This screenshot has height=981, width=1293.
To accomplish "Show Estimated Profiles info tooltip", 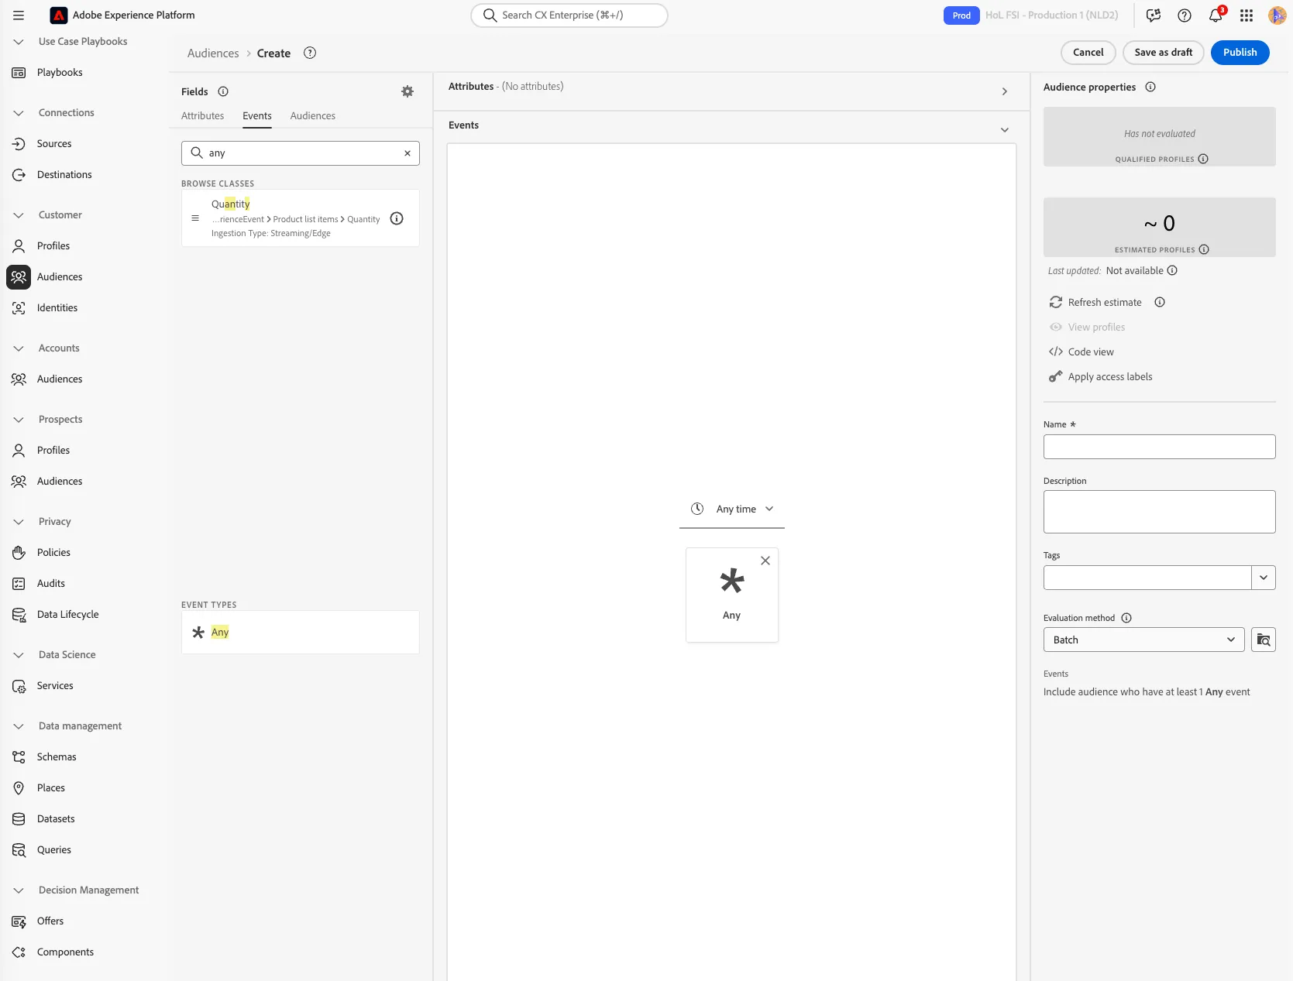I will (1204, 249).
